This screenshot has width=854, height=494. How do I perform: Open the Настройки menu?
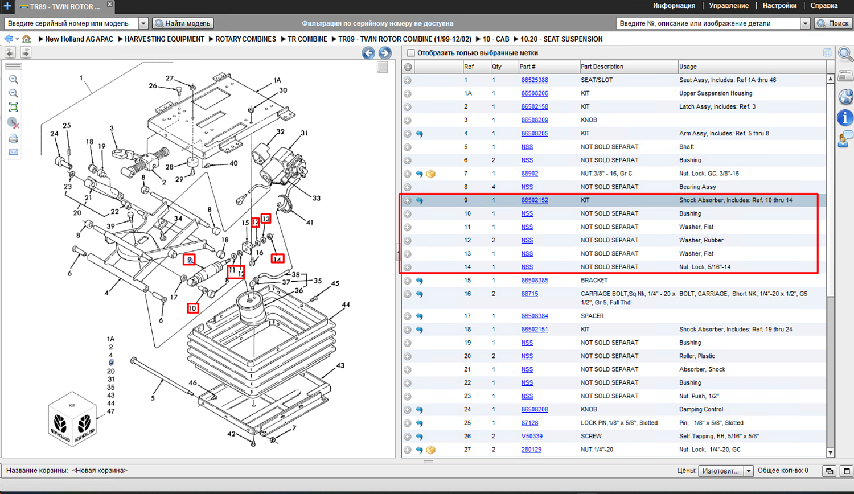click(779, 6)
